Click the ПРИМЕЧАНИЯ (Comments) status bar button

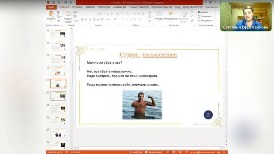(x=153, y=152)
